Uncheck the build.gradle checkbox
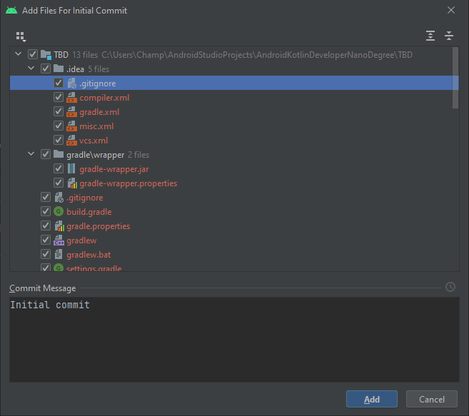 tap(46, 211)
